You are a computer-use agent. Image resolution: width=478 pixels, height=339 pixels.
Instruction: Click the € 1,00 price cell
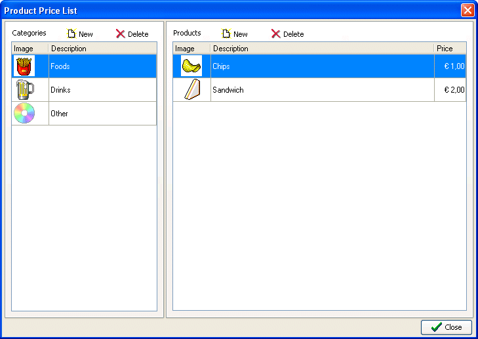click(x=450, y=66)
